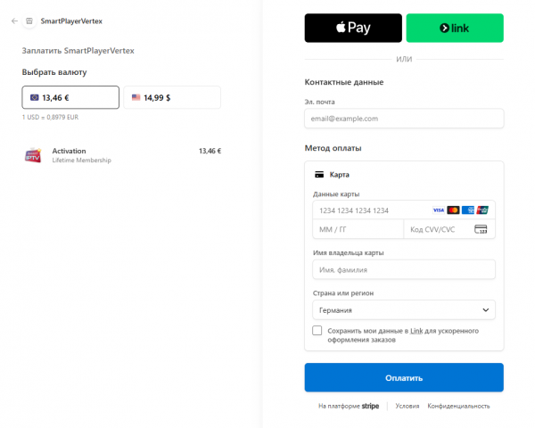This screenshot has height=428, width=535.
Task: Click the Visa logo icon
Action: [439, 210]
